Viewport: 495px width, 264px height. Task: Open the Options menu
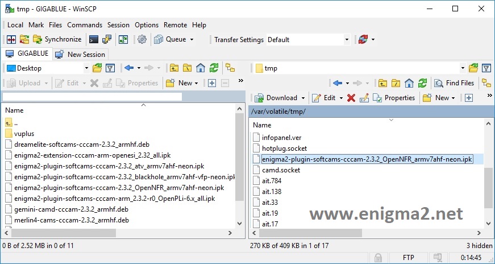147,25
